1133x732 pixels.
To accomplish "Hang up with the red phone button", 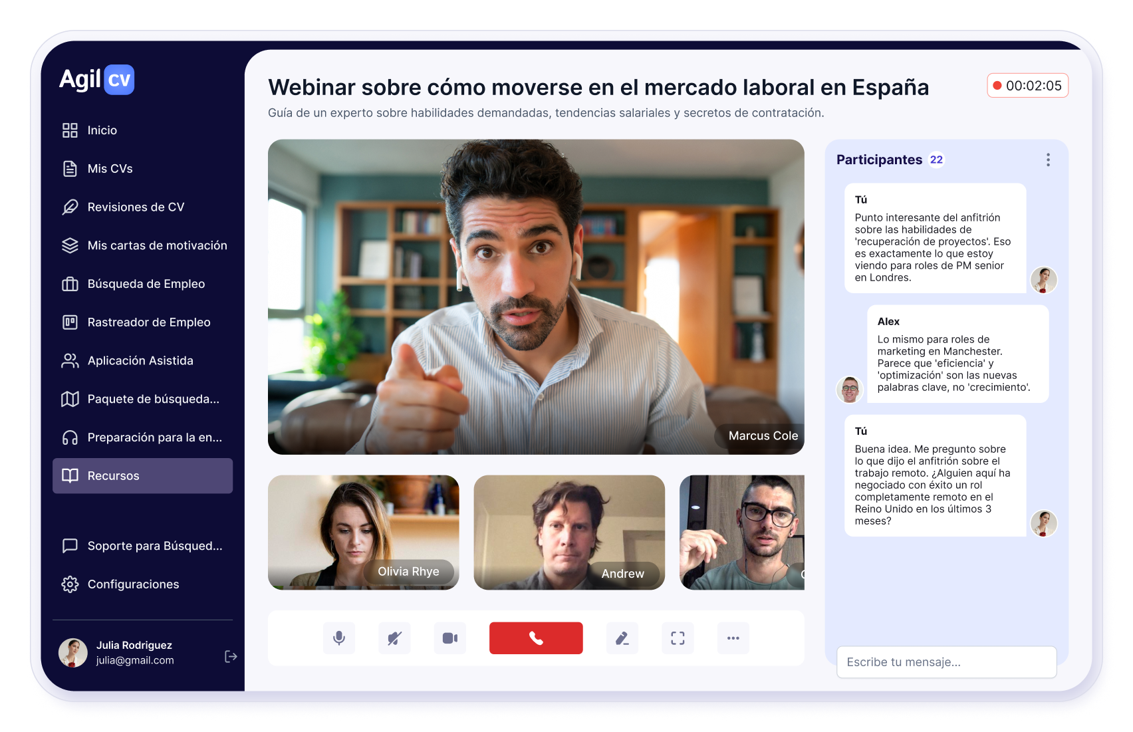I will pyautogui.click(x=536, y=638).
